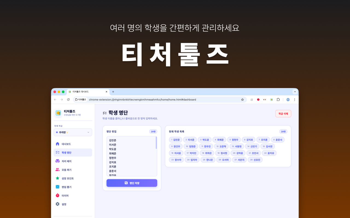Open Chrome's three-dot menu
This screenshot has height=218, width=350.
click(x=294, y=100)
